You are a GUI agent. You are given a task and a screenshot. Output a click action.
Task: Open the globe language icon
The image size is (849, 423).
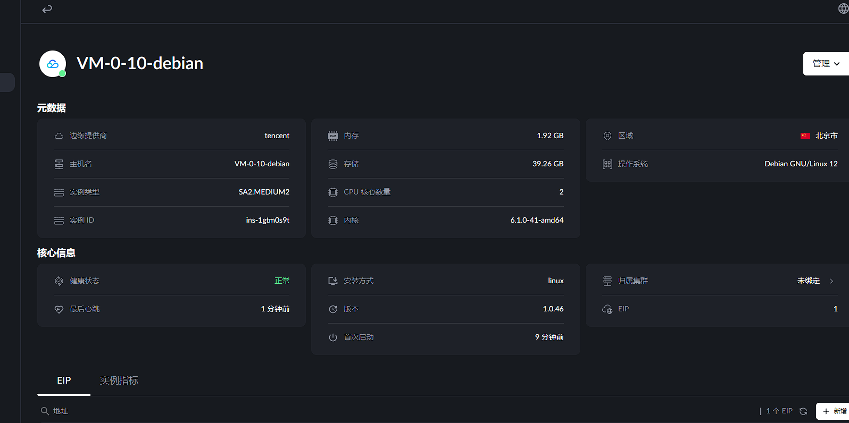843,9
